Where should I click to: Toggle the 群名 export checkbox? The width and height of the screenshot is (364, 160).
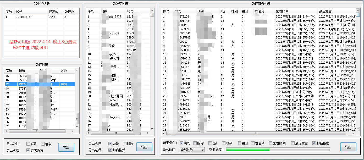[x=43, y=144]
